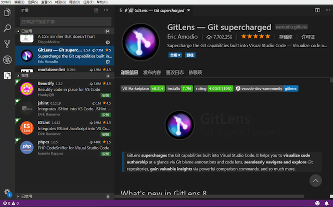Click the GitLens item's gear icon

pyautogui.click(x=108, y=62)
